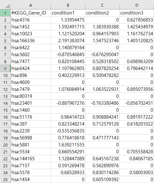Select cell hsa:5881
The height and width of the screenshot is (183, 154).
pos(31,145)
